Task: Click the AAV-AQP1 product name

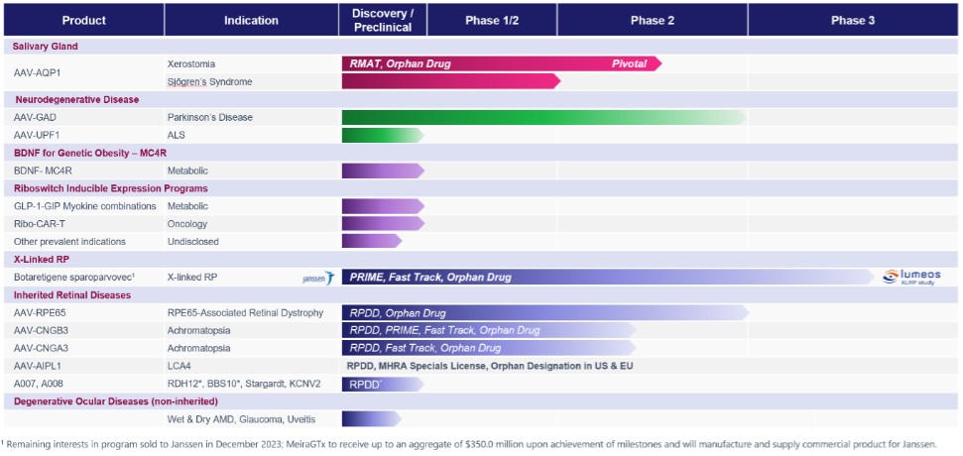Action: coord(39,72)
